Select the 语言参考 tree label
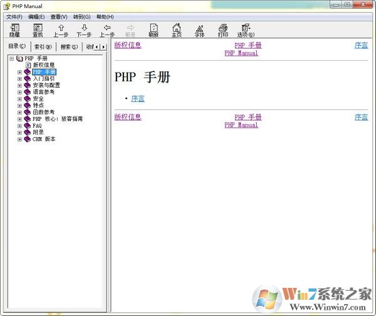376x316 pixels. [x=44, y=92]
